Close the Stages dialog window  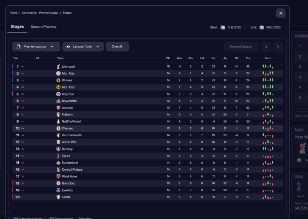pyautogui.click(x=281, y=13)
